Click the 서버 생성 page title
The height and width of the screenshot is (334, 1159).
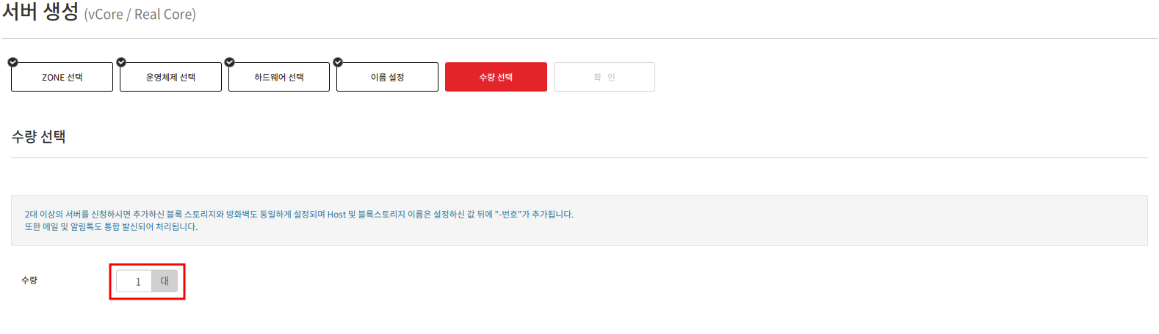(x=40, y=12)
